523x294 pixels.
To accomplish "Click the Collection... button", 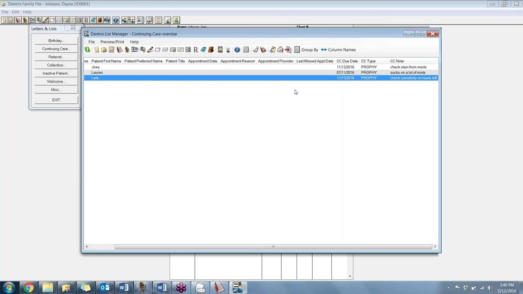I will click(56, 65).
